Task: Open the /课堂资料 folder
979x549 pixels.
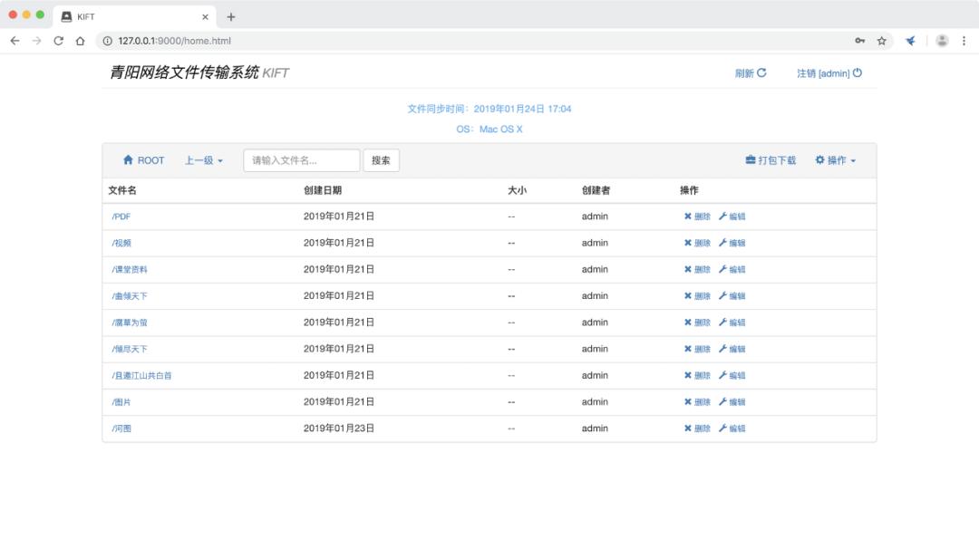Action: pos(130,269)
